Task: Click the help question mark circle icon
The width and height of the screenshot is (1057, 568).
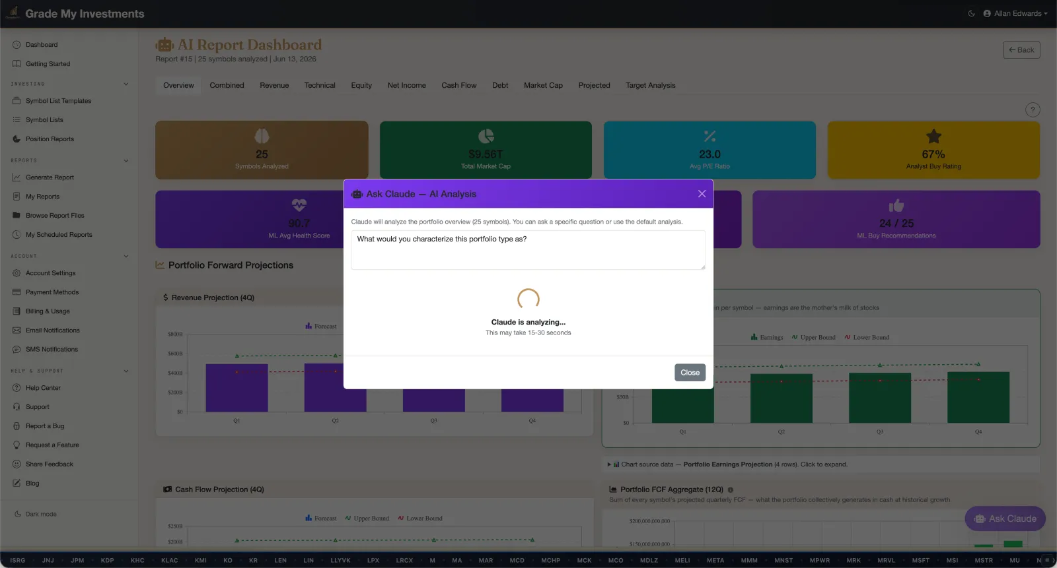Action: (1033, 110)
